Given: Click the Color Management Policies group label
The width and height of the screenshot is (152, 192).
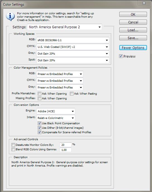Looking at the screenshot, I should pos(30,68).
